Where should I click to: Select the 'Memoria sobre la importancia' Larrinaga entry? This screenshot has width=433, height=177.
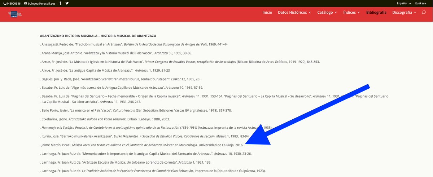pyautogui.click(x=146, y=154)
